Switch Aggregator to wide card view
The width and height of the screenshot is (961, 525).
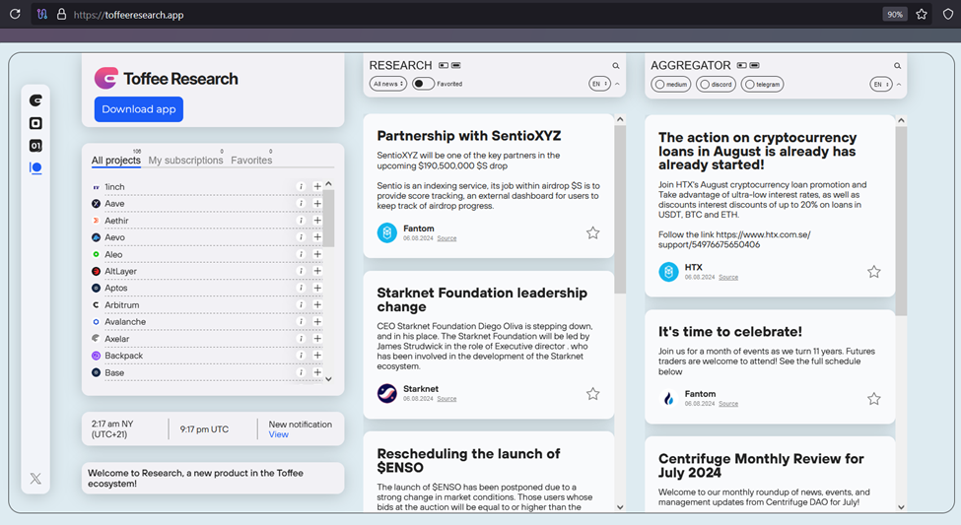[x=754, y=65]
